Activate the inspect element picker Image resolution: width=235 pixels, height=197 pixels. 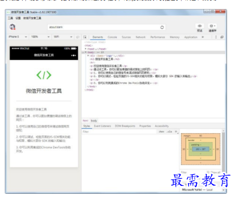pyautogui.click(x=85, y=37)
